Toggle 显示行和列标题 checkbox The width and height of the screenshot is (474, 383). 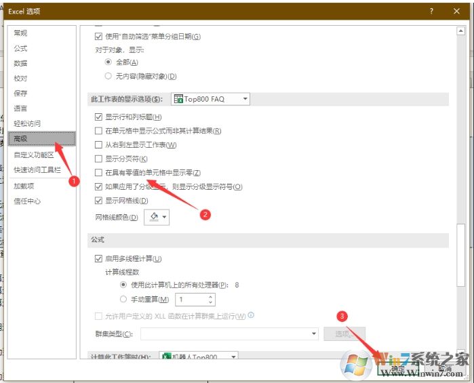[98, 117]
